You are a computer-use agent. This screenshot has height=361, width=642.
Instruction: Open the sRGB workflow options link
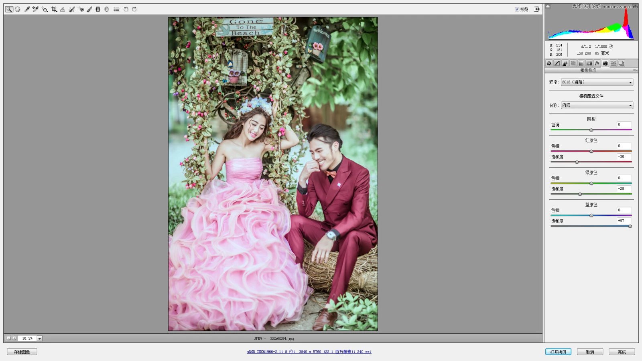[x=309, y=352]
